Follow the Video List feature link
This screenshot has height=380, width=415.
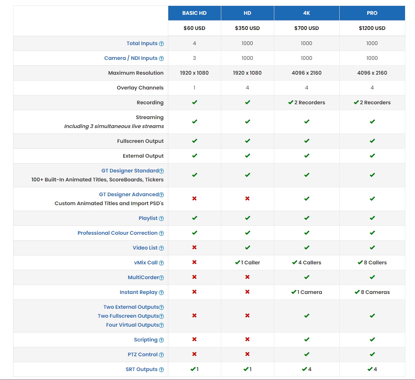pos(145,248)
